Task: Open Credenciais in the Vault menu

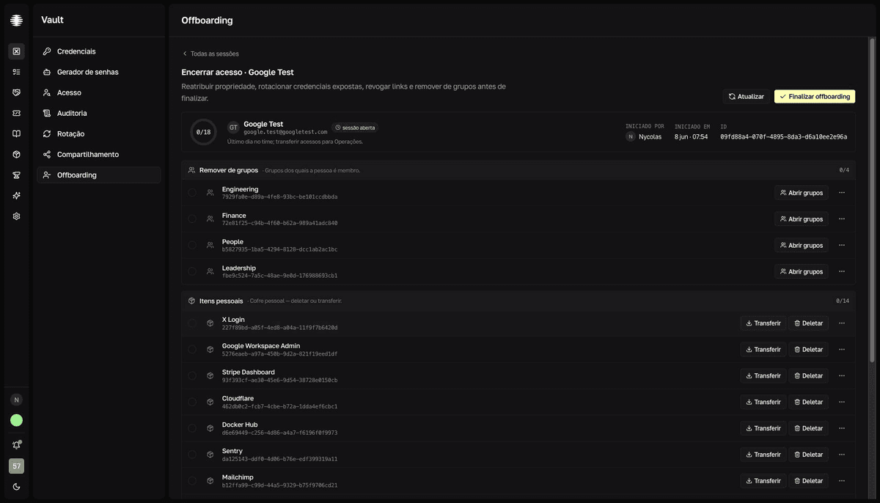Action: tap(99, 51)
